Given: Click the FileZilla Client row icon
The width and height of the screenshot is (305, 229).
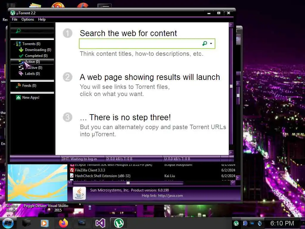Looking at the screenshot, I should click(72, 170).
